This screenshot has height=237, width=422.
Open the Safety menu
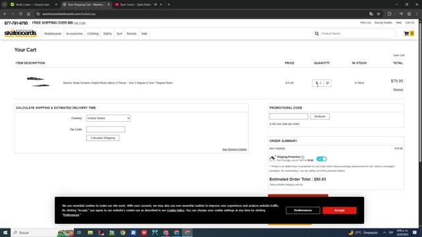[107, 34]
